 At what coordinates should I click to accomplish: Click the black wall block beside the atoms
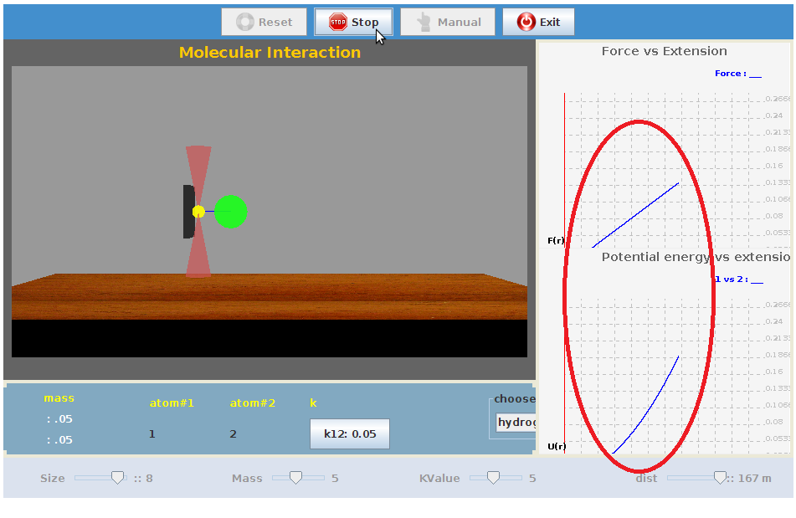coord(187,212)
